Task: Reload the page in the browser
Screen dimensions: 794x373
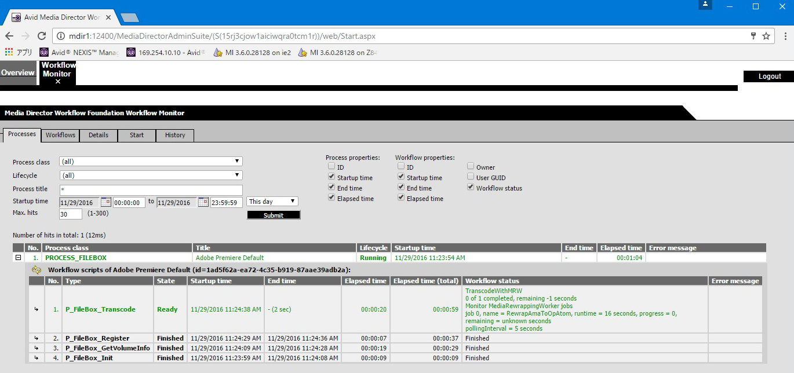Action: [42, 36]
